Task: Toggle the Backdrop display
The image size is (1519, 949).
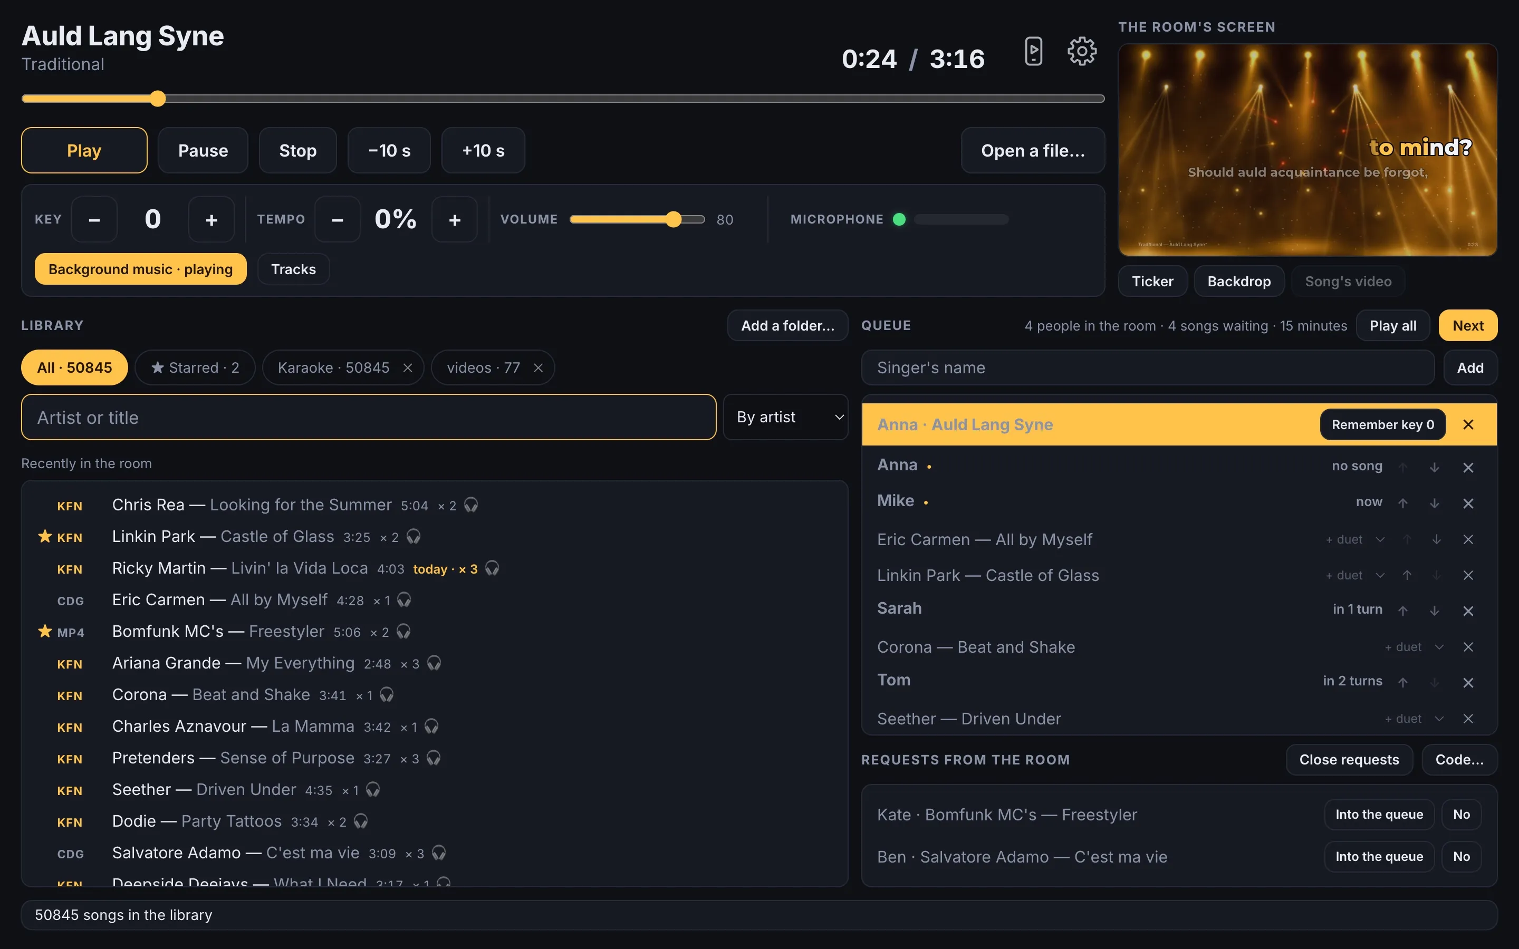Action: [1238, 281]
